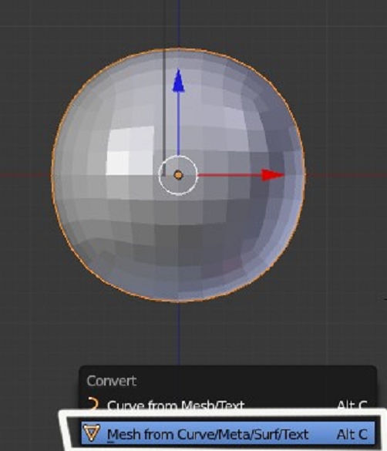Choose Mesh from Curve/Meta/Surf/Text menu entry

click(x=228, y=433)
